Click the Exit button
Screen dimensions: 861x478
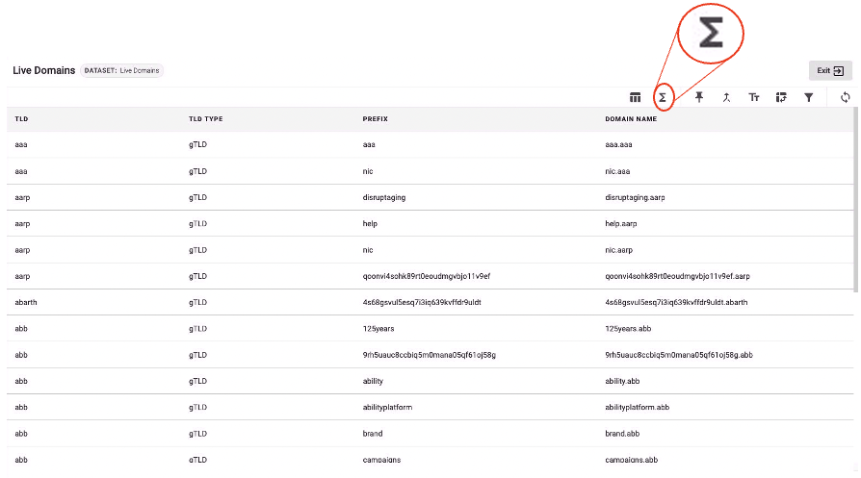click(x=830, y=70)
